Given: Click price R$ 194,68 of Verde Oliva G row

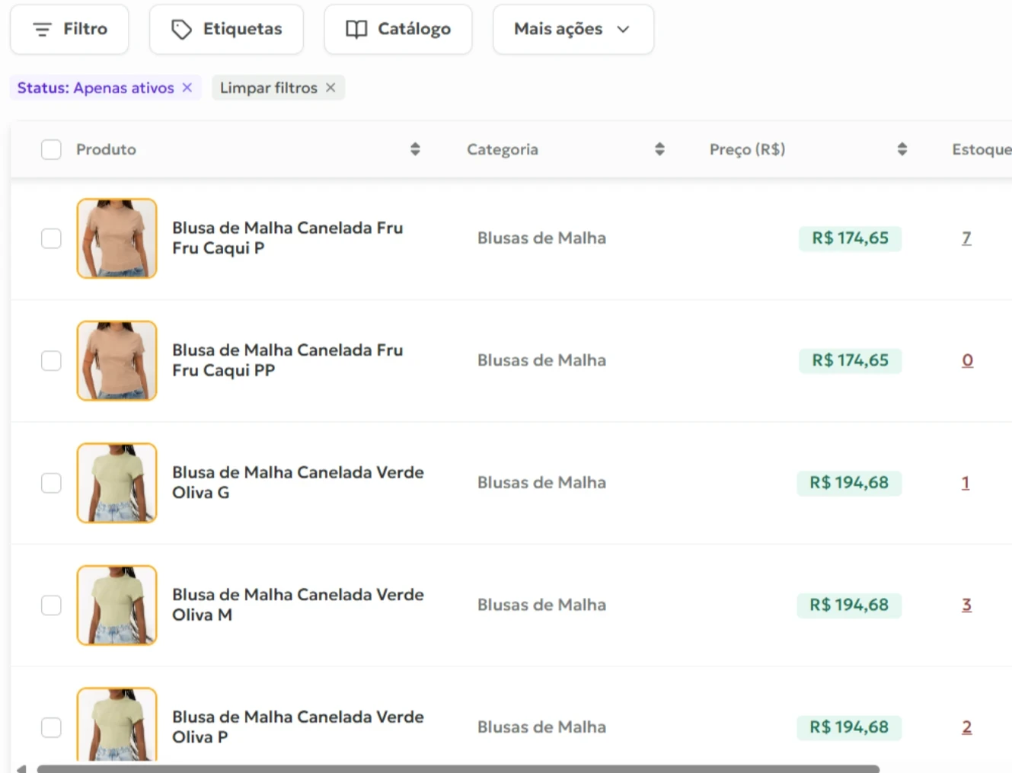Looking at the screenshot, I should (x=849, y=483).
